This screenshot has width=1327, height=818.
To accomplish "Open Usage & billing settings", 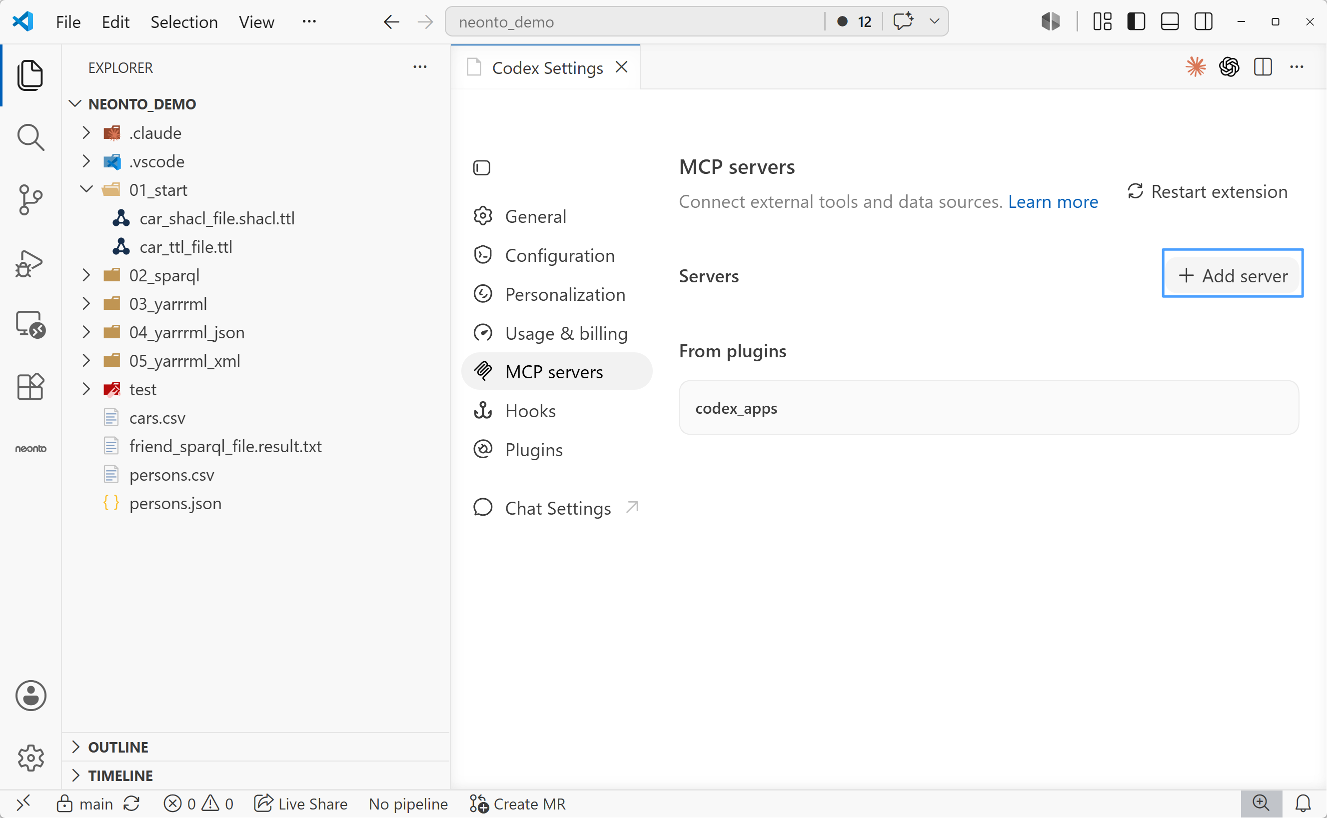I will point(557,333).
